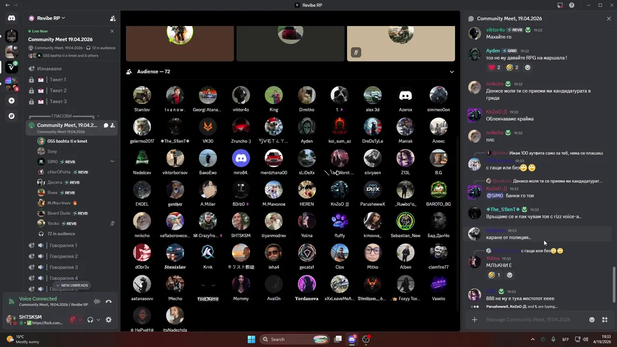
Task: Click @SIMO mention in KnZoO's message
Action: point(495,196)
